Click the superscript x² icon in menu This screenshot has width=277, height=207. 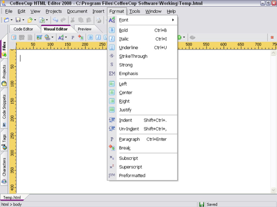tap(112, 167)
